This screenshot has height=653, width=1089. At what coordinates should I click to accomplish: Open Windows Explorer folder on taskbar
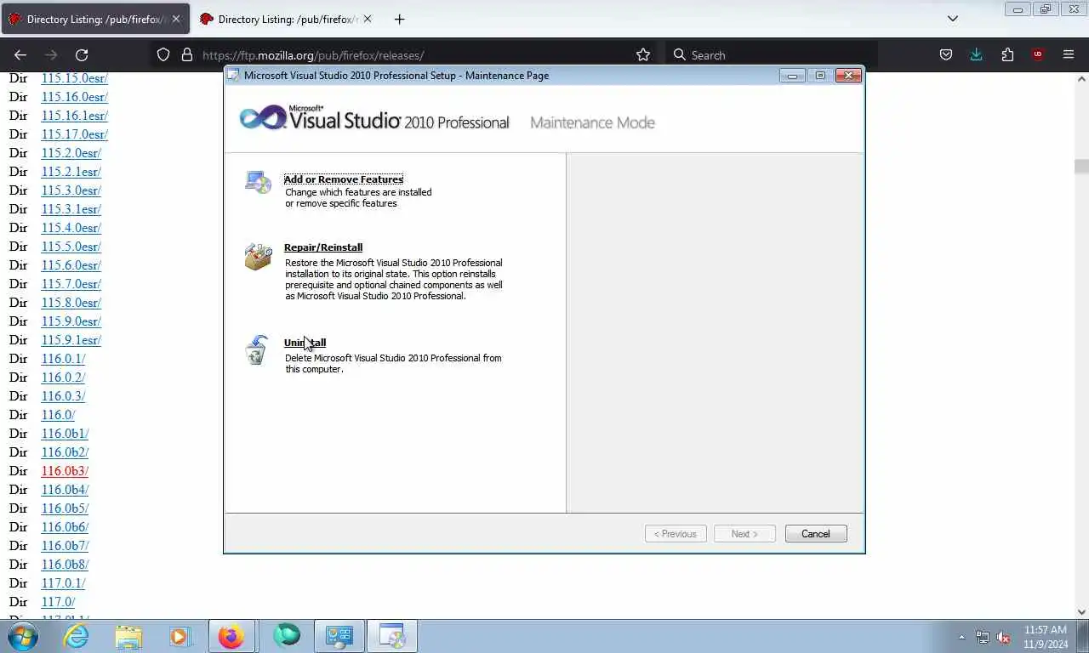(x=128, y=636)
